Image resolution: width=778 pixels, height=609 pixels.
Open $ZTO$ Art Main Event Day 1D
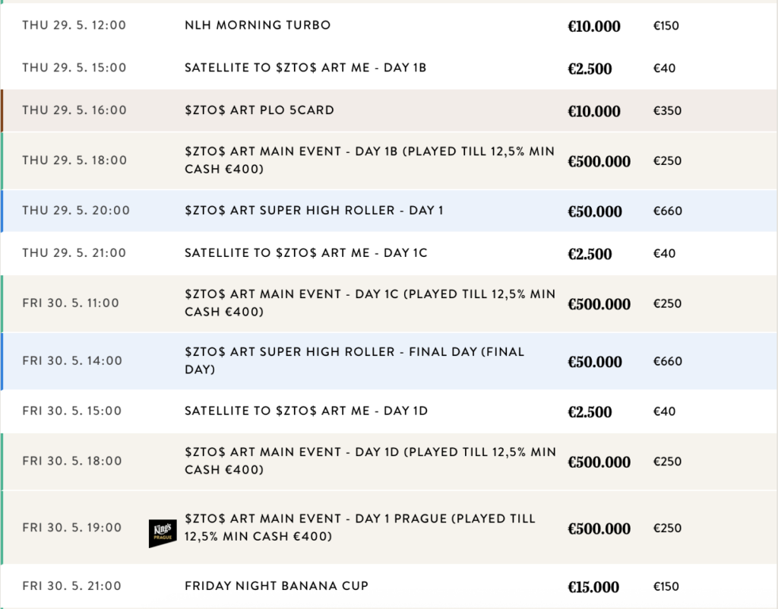click(x=369, y=461)
